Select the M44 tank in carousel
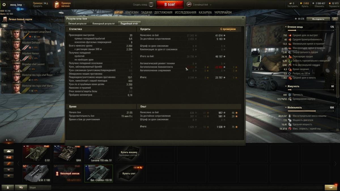 tap(68, 154)
